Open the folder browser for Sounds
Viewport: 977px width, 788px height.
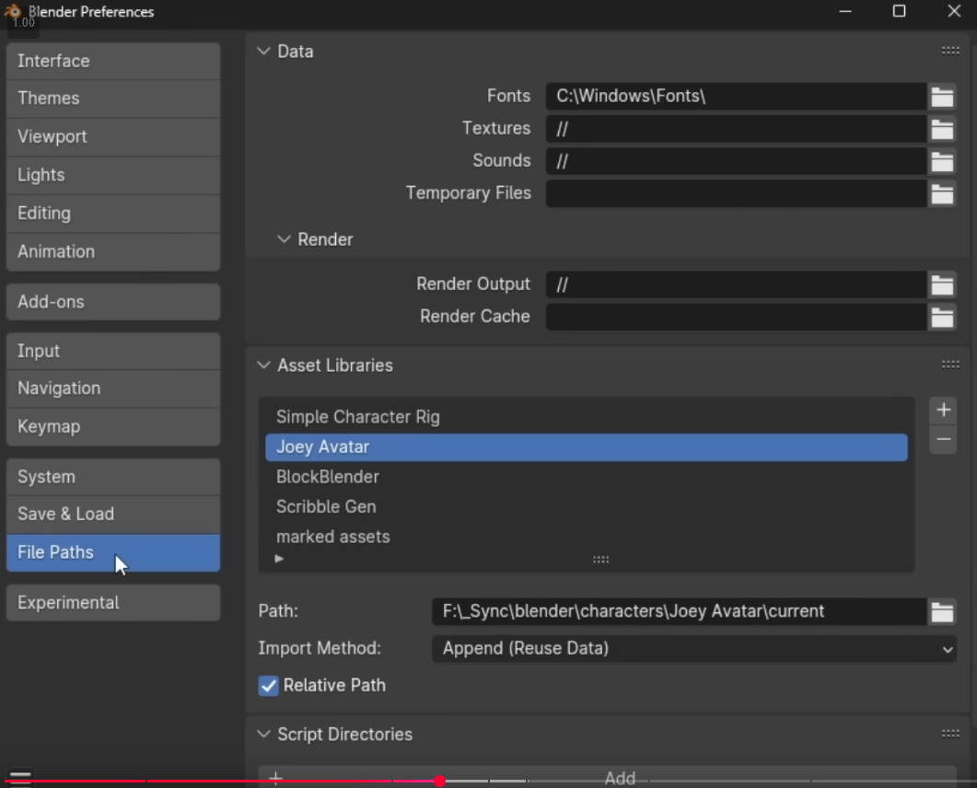pyautogui.click(x=941, y=161)
